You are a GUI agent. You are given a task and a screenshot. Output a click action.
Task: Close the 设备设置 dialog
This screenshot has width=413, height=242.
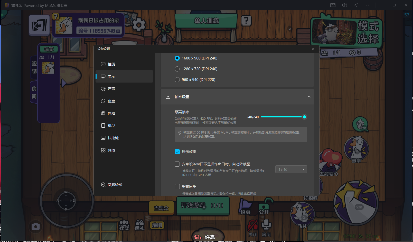coord(313,49)
